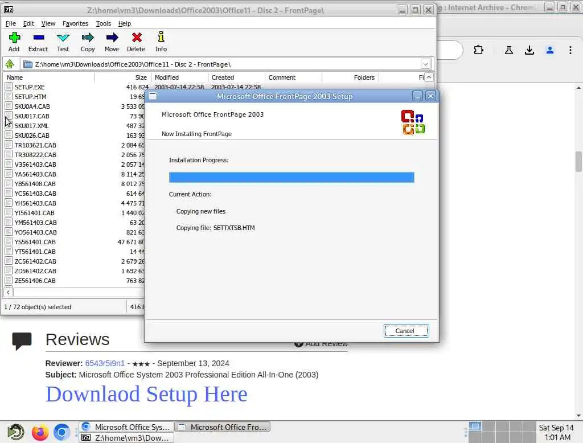The image size is (583, 443).
Task: Open the Favorites menu
Action: (x=76, y=23)
